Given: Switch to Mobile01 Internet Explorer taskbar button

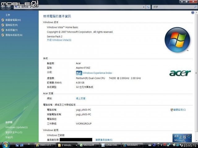Looking at the screenshot, I should 132,145.
